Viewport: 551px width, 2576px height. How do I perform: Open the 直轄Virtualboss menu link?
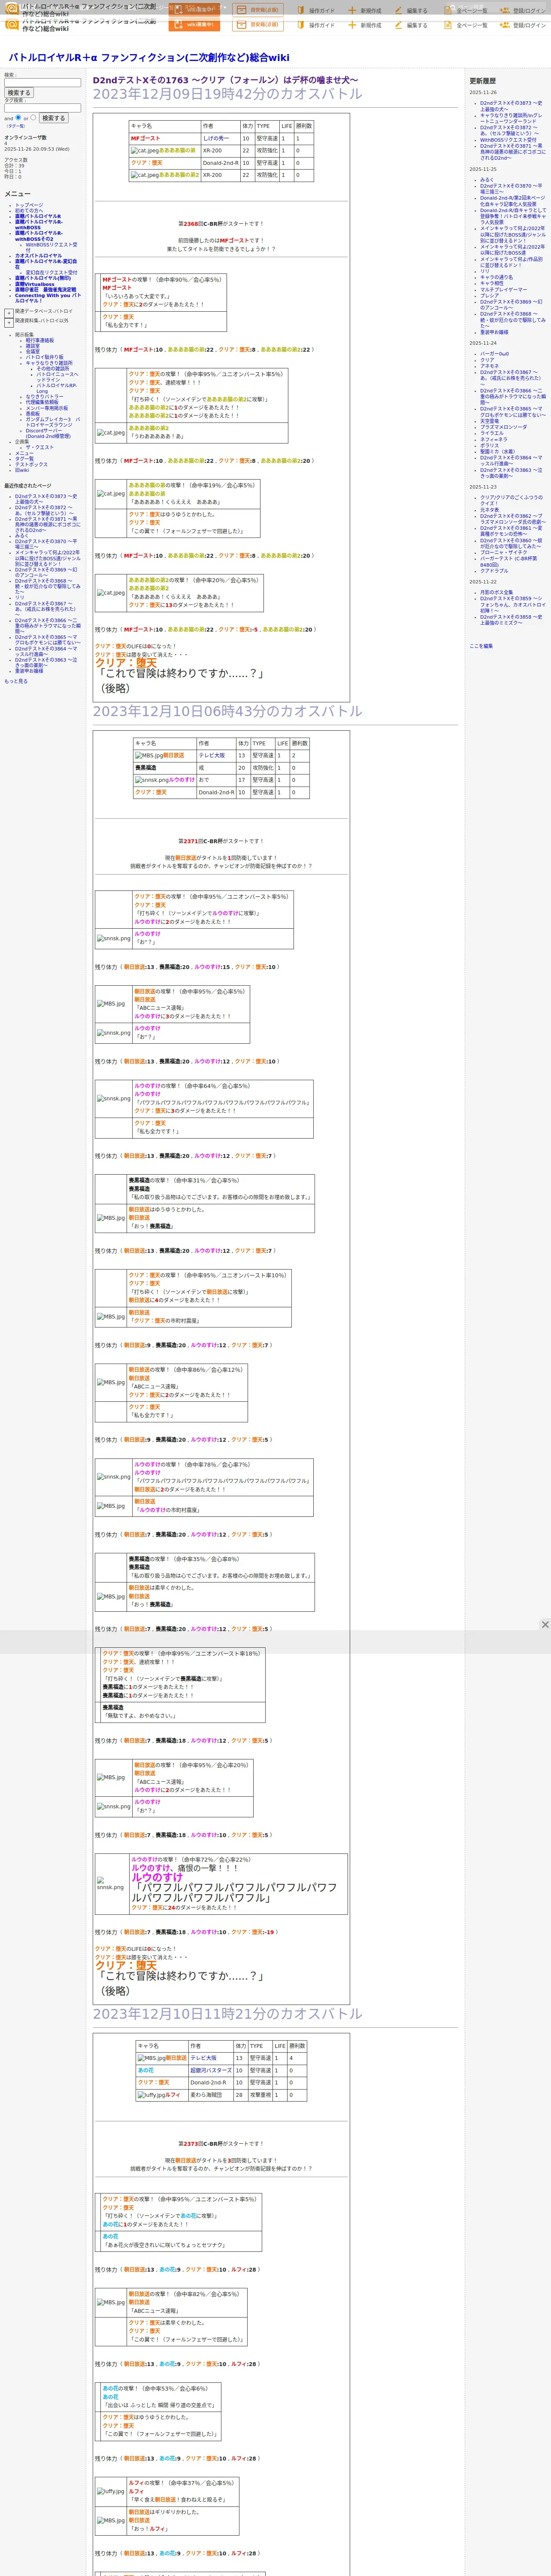pyautogui.click(x=35, y=284)
